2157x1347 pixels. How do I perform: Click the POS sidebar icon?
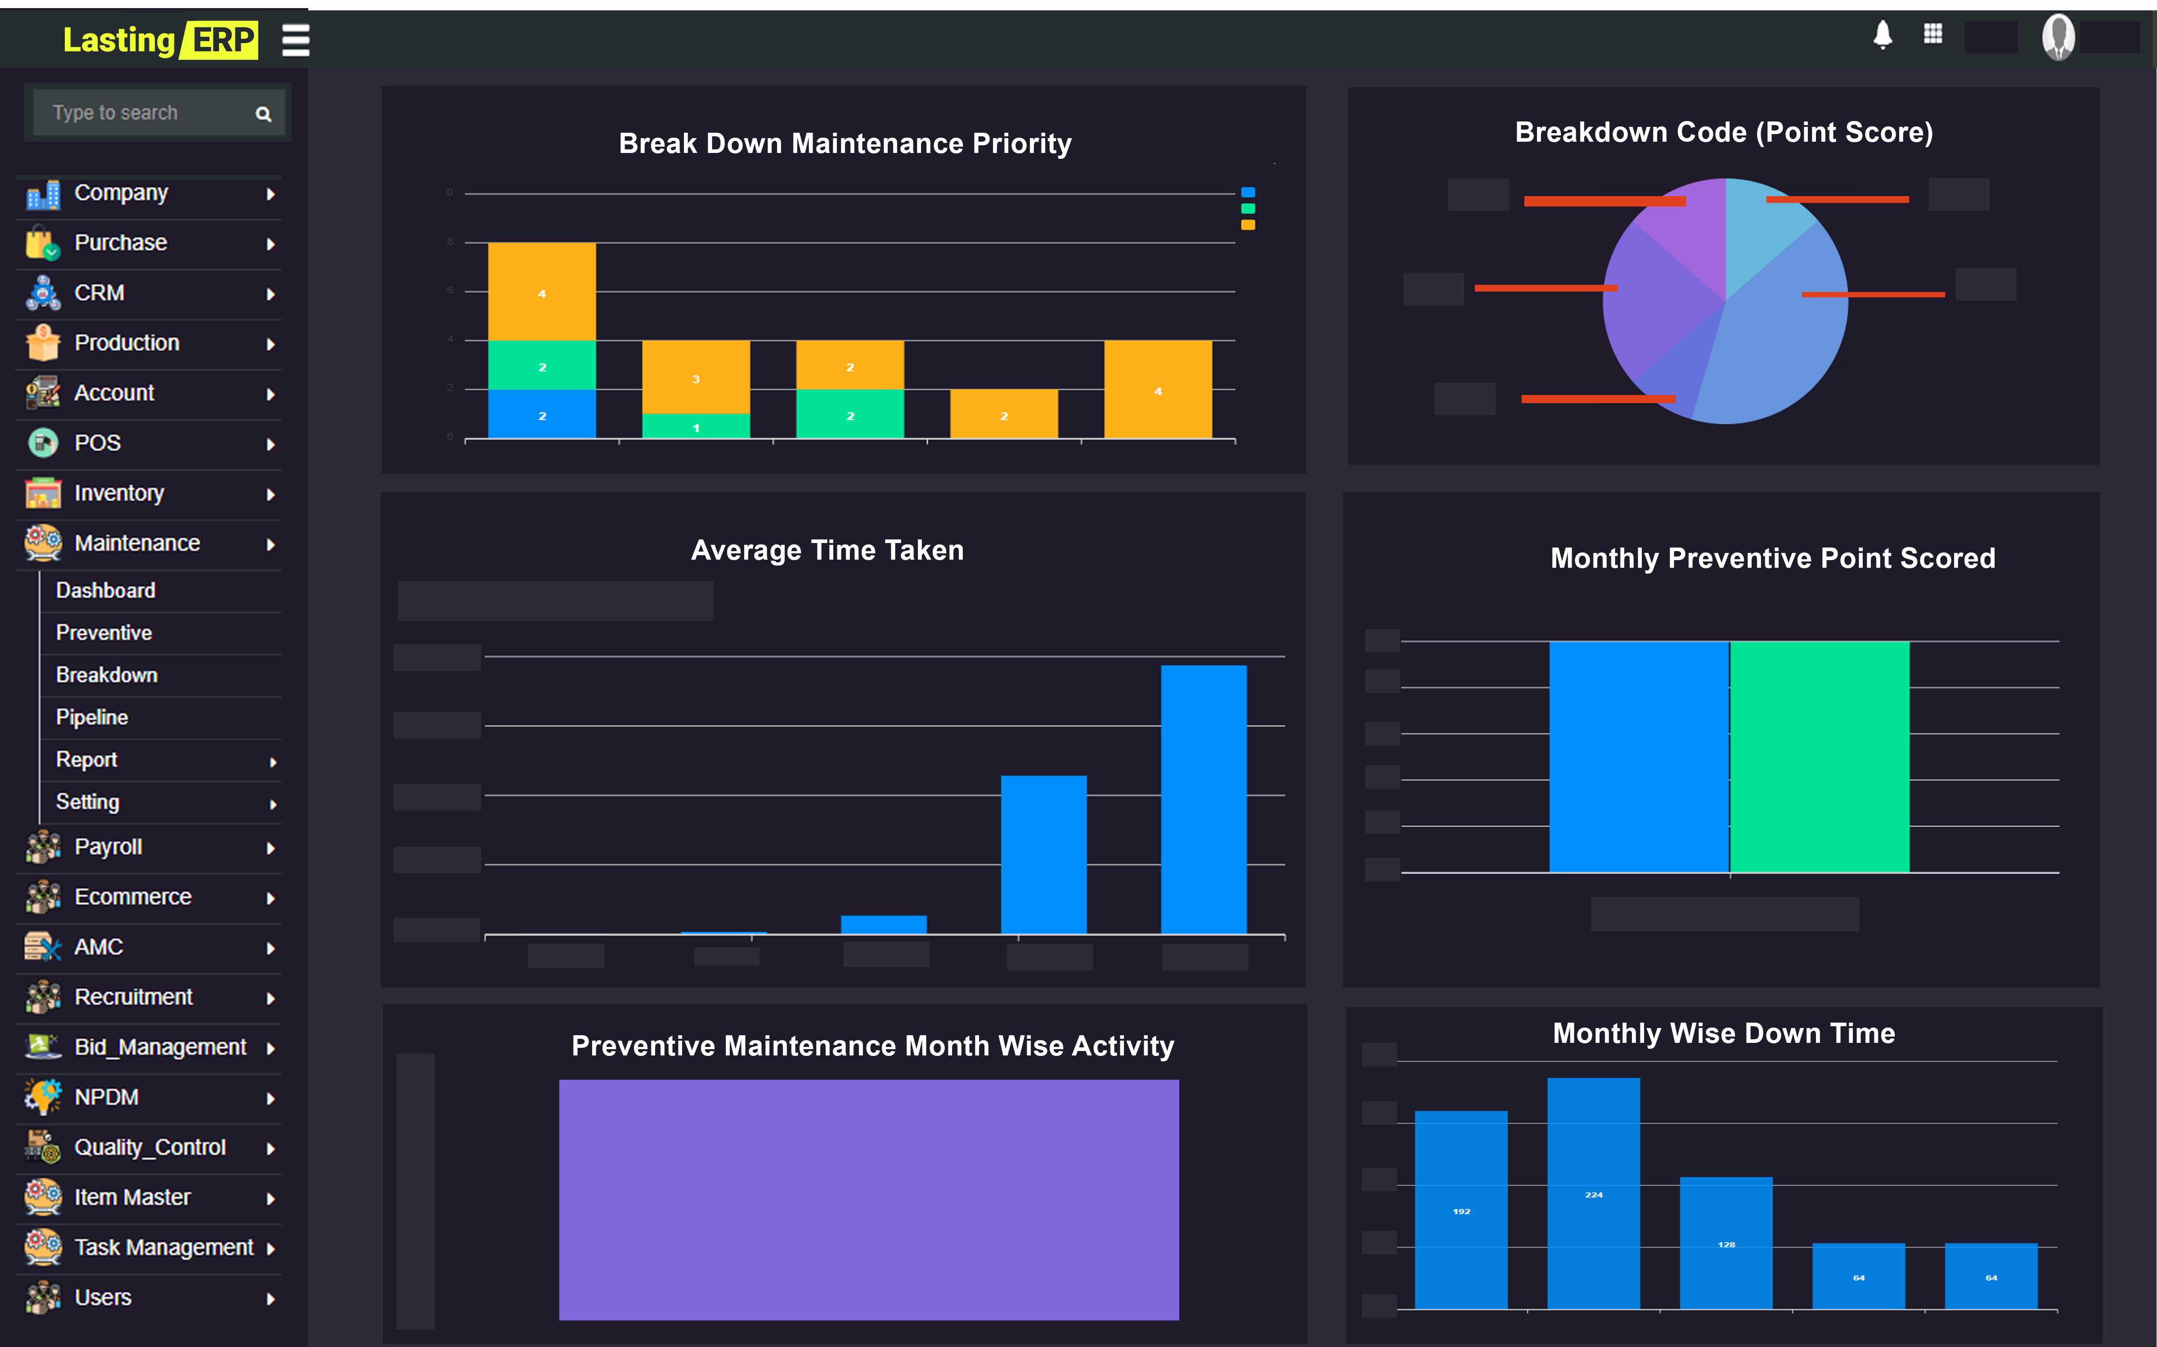coord(43,443)
